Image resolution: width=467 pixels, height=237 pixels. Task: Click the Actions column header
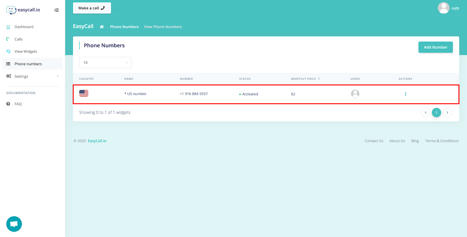pos(405,79)
